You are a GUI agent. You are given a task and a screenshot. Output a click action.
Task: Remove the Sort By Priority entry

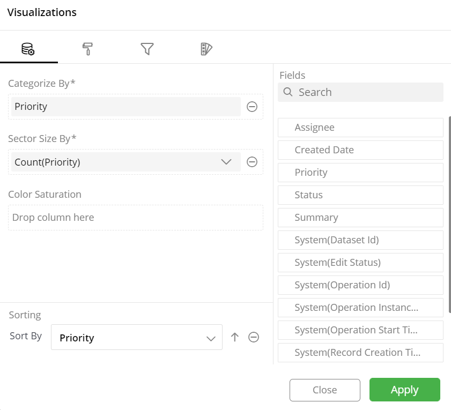click(254, 337)
